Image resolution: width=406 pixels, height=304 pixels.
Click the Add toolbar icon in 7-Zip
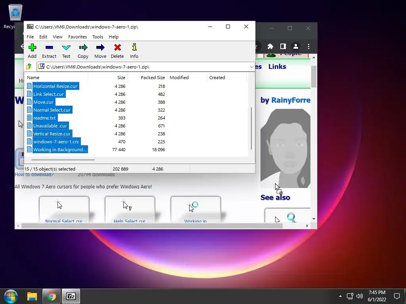32,47
